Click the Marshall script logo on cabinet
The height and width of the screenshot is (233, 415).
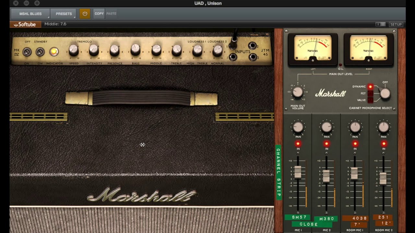[142, 195]
